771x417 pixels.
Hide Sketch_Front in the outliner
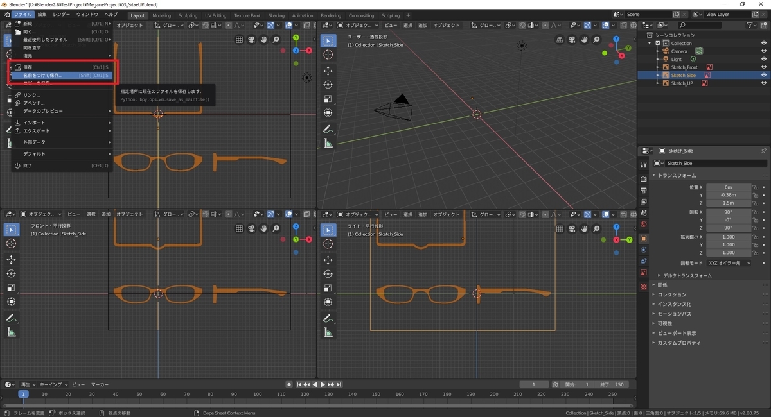tap(764, 67)
